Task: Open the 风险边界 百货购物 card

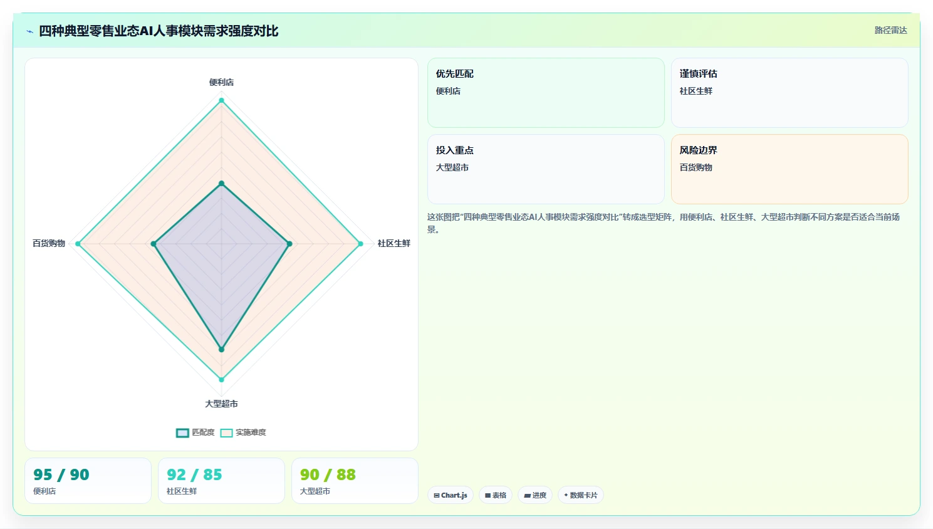Action: click(x=790, y=169)
